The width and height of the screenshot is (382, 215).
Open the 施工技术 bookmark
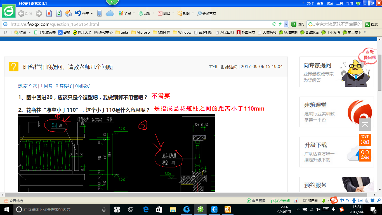[352, 32]
